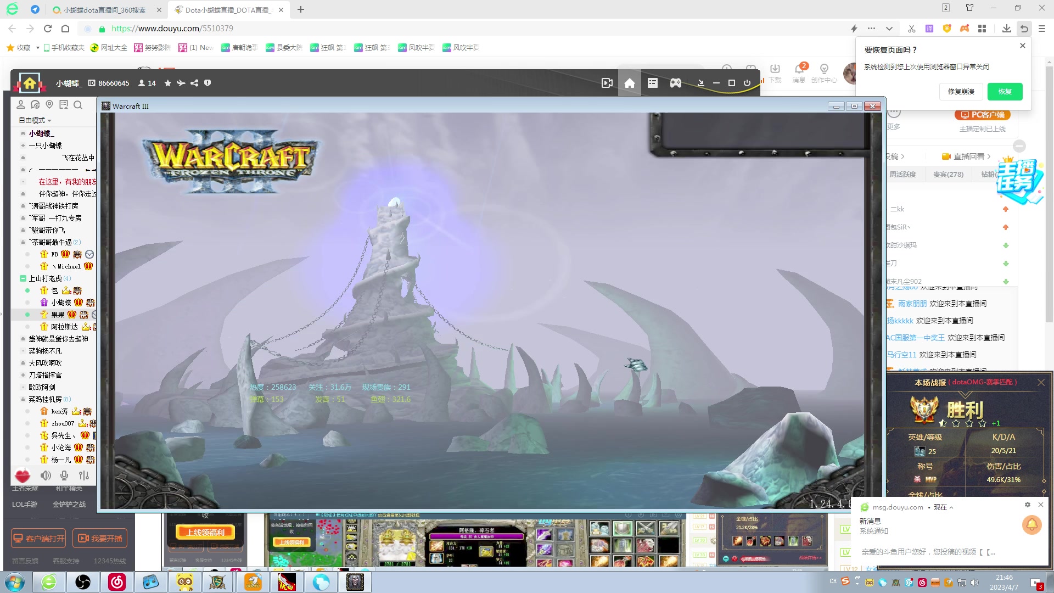The height and width of the screenshot is (593, 1054).
Task: Open the user profile icon above channel list
Action: pyautogui.click(x=21, y=104)
